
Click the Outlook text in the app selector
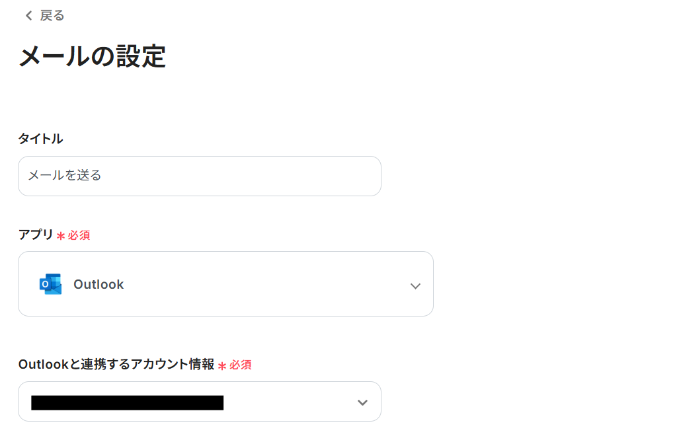tap(99, 284)
